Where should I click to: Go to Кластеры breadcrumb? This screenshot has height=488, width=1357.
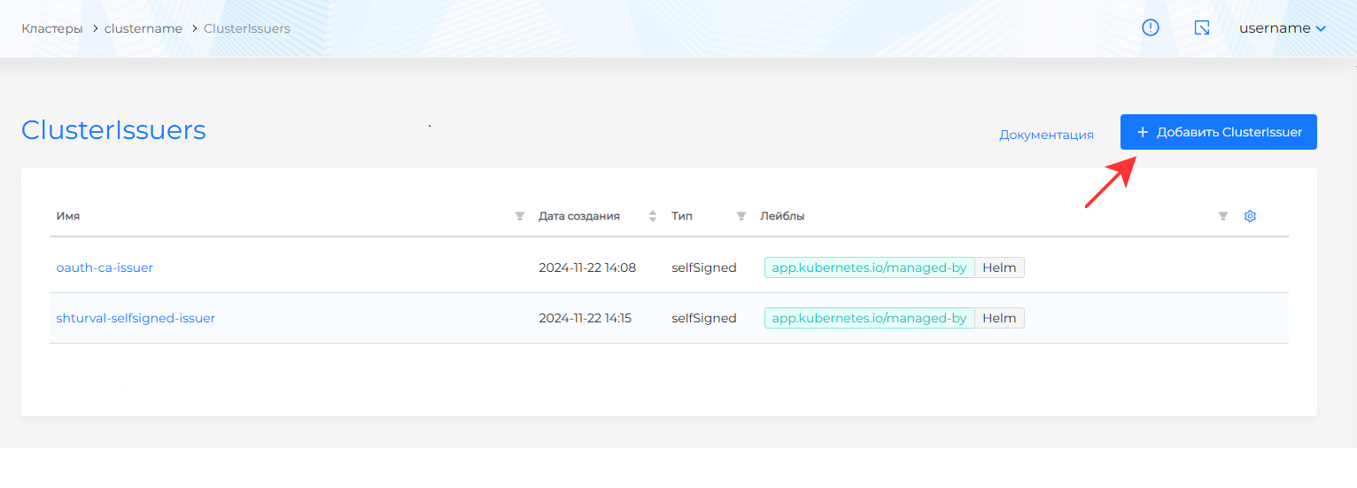point(52,28)
